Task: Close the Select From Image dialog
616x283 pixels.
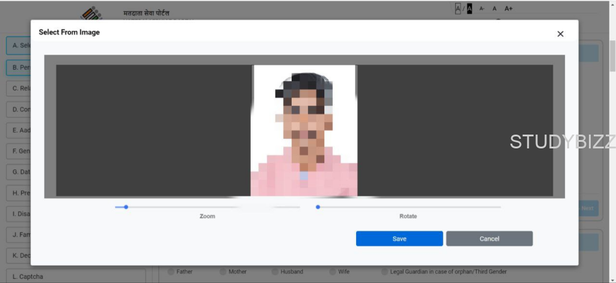Action: coord(560,34)
